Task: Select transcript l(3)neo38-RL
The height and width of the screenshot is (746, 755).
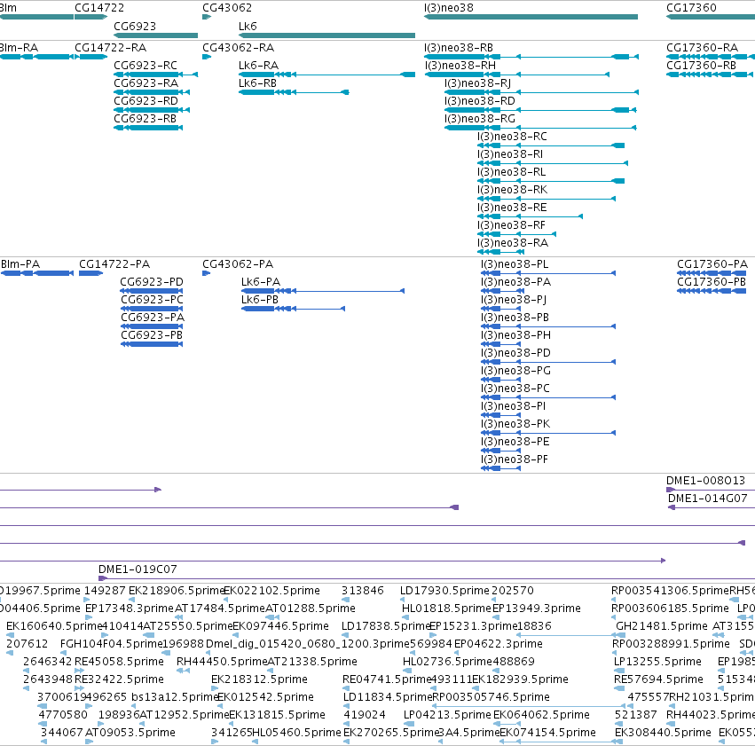Action: pyautogui.click(x=511, y=172)
